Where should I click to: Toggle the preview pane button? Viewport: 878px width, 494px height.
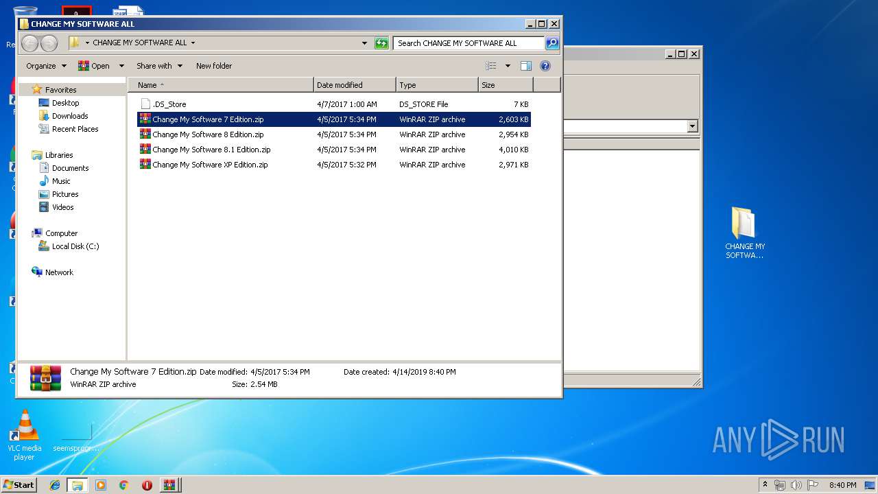pos(526,66)
